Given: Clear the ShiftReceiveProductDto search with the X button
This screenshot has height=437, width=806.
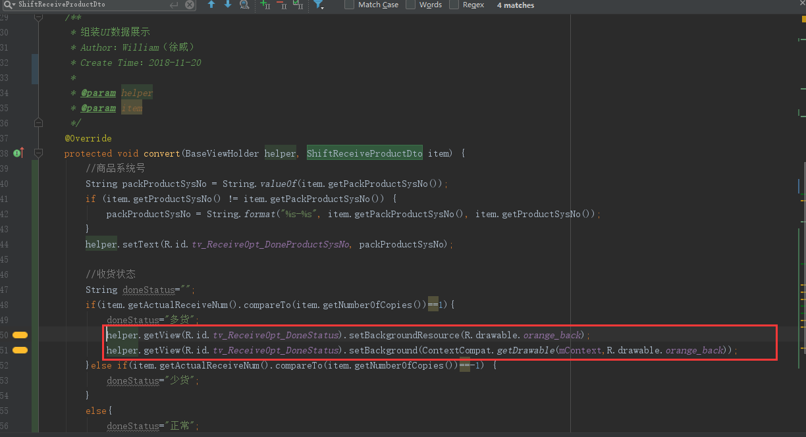Looking at the screenshot, I should coord(190,5).
